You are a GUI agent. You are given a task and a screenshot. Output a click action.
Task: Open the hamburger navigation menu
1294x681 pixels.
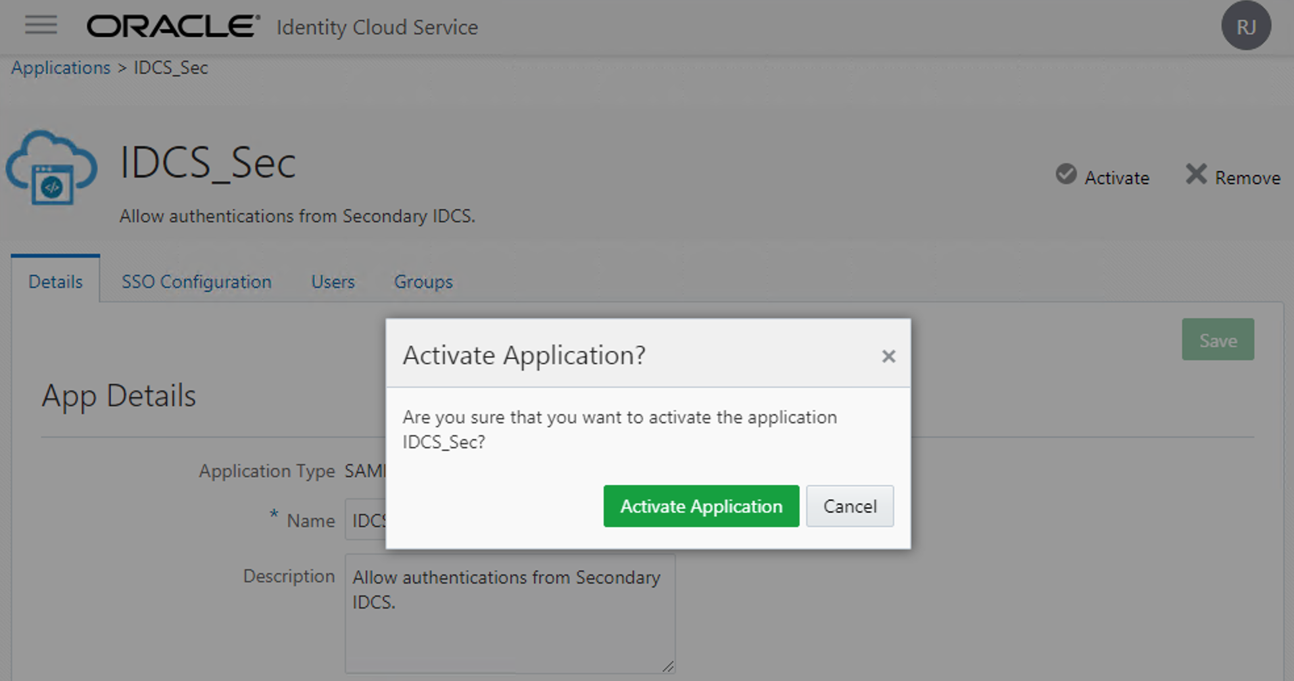click(x=41, y=26)
